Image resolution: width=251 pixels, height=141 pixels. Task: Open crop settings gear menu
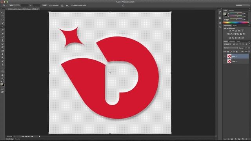[67, 5]
